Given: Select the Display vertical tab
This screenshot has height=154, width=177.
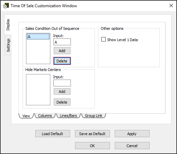Looking at the screenshot, I should point(8,25).
